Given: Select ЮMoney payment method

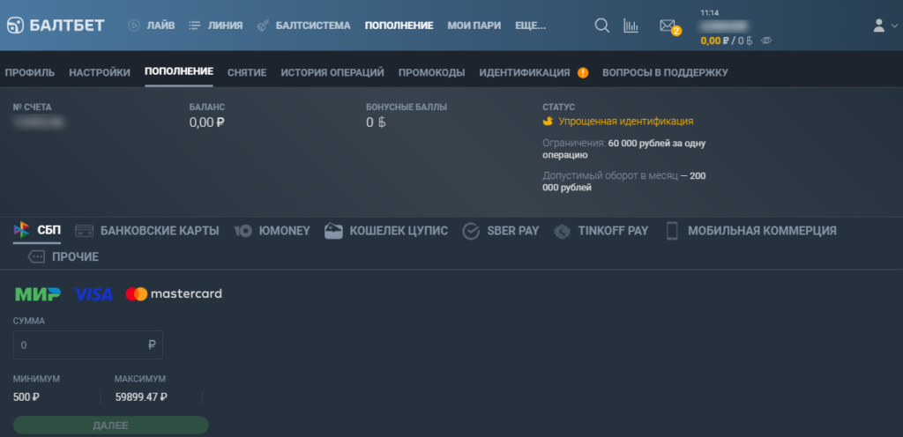Looking at the screenshot, I should [285, 231].
